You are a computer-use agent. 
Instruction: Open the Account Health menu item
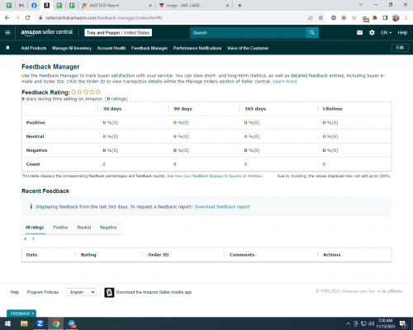click(x=112, y=48)
